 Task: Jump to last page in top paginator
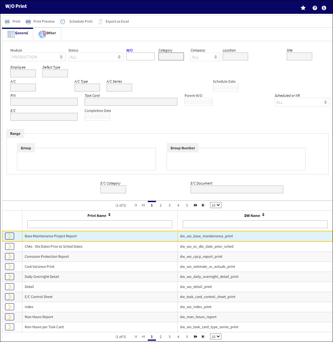click(x=203, y=205)
